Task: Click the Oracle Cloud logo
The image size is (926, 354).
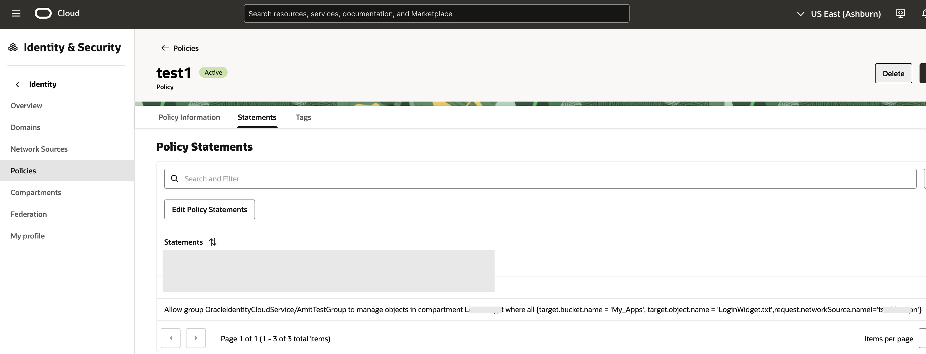Action: click(43, 13)
